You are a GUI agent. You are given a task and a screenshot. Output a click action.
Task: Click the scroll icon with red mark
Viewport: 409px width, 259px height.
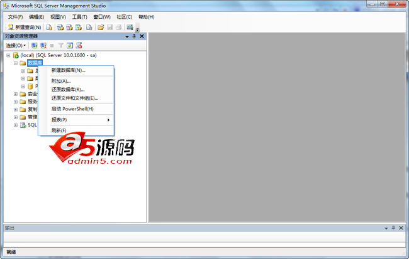pos(79,46)
